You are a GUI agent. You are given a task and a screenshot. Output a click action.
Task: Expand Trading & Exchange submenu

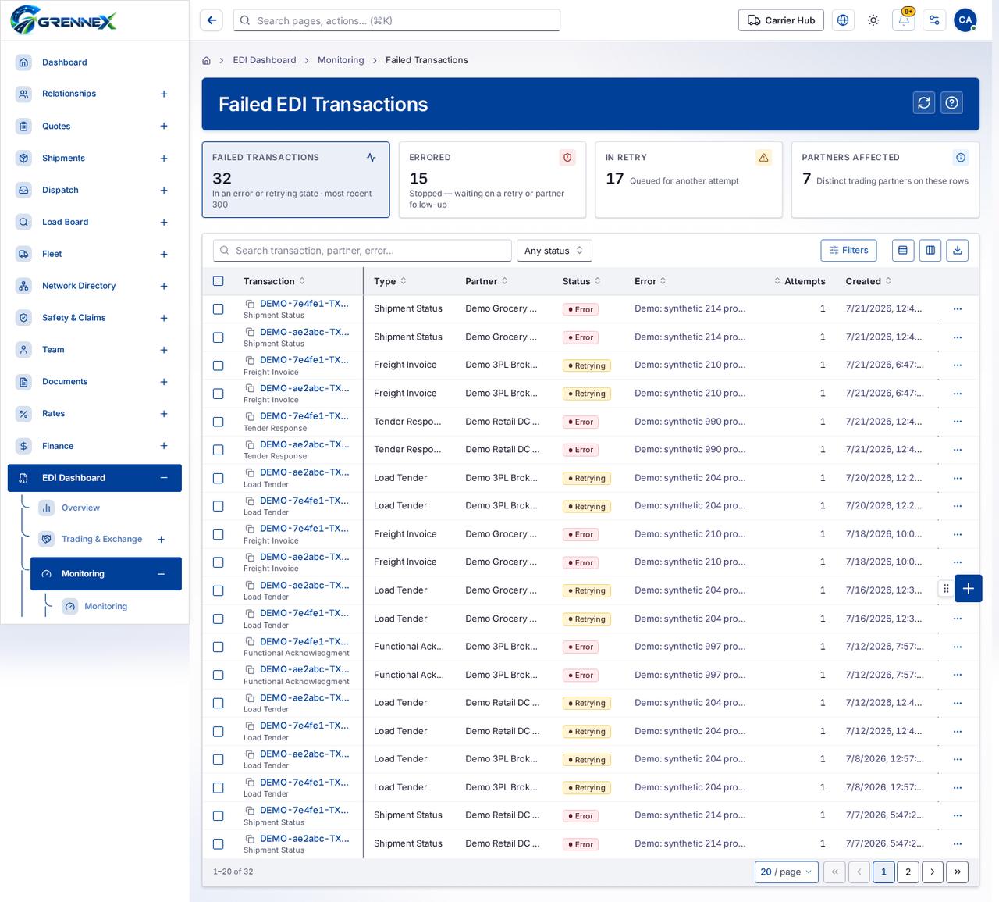point(161,539)
